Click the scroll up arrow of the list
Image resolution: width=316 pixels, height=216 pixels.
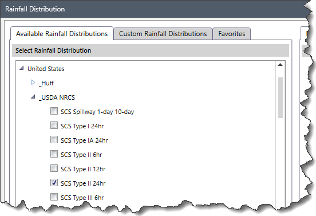point(280,65)
